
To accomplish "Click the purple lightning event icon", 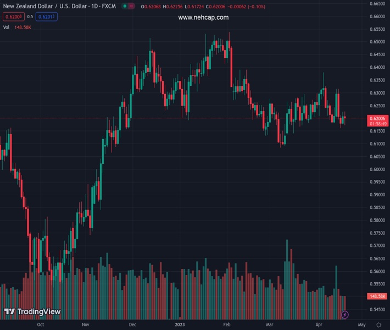I will pos(344,315).
